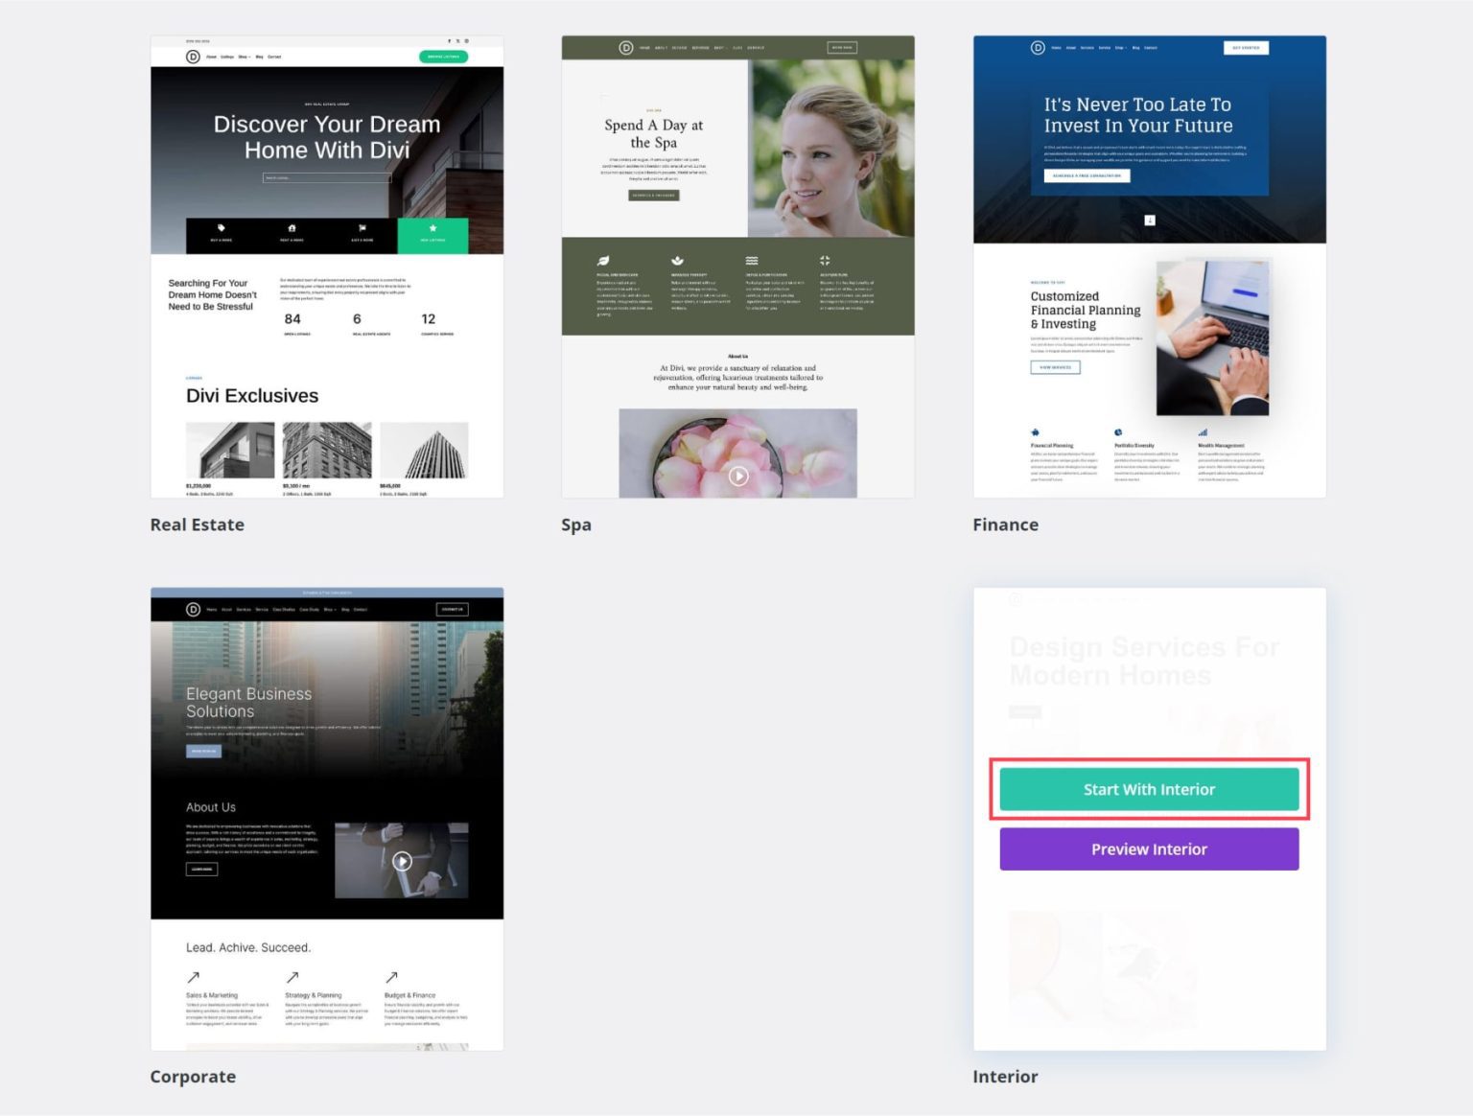1473x1116 pixels.
Task: Expand the Shop dropdown in Finance header
Action: (1120, 47)
